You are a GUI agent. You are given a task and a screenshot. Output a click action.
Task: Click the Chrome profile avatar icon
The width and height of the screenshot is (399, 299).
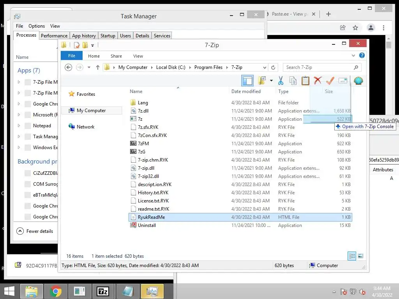pyautogui.click(x=371, y=28)
